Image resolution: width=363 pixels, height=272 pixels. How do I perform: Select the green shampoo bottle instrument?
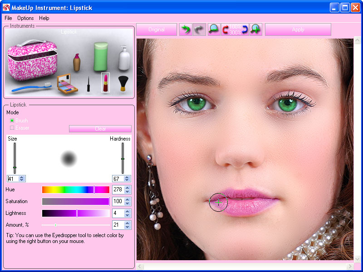click(100, 57)
